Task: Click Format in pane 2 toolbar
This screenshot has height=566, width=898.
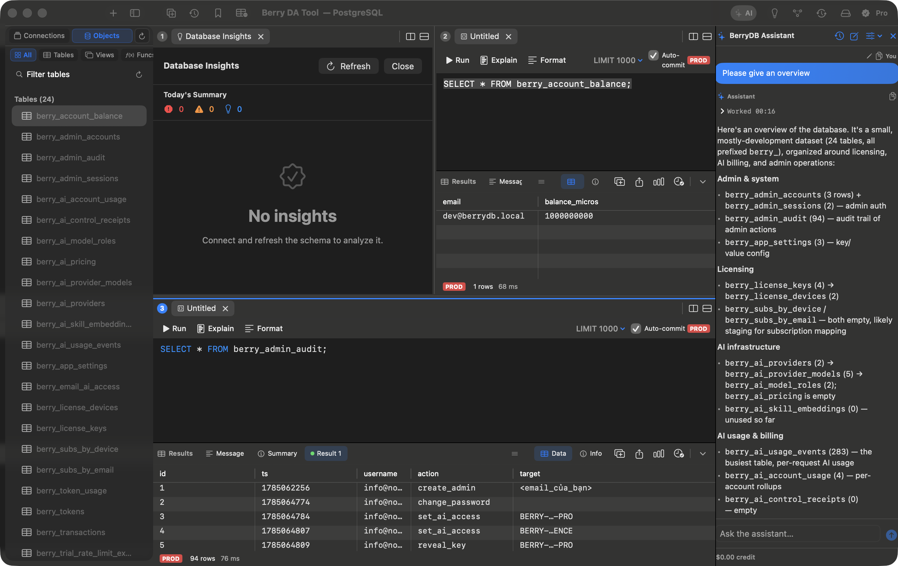Action: pos(547,60)
